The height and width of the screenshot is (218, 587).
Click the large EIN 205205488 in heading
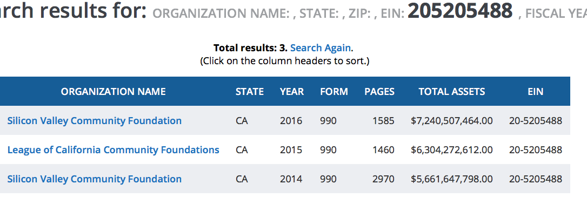click(x=460, y=10)
